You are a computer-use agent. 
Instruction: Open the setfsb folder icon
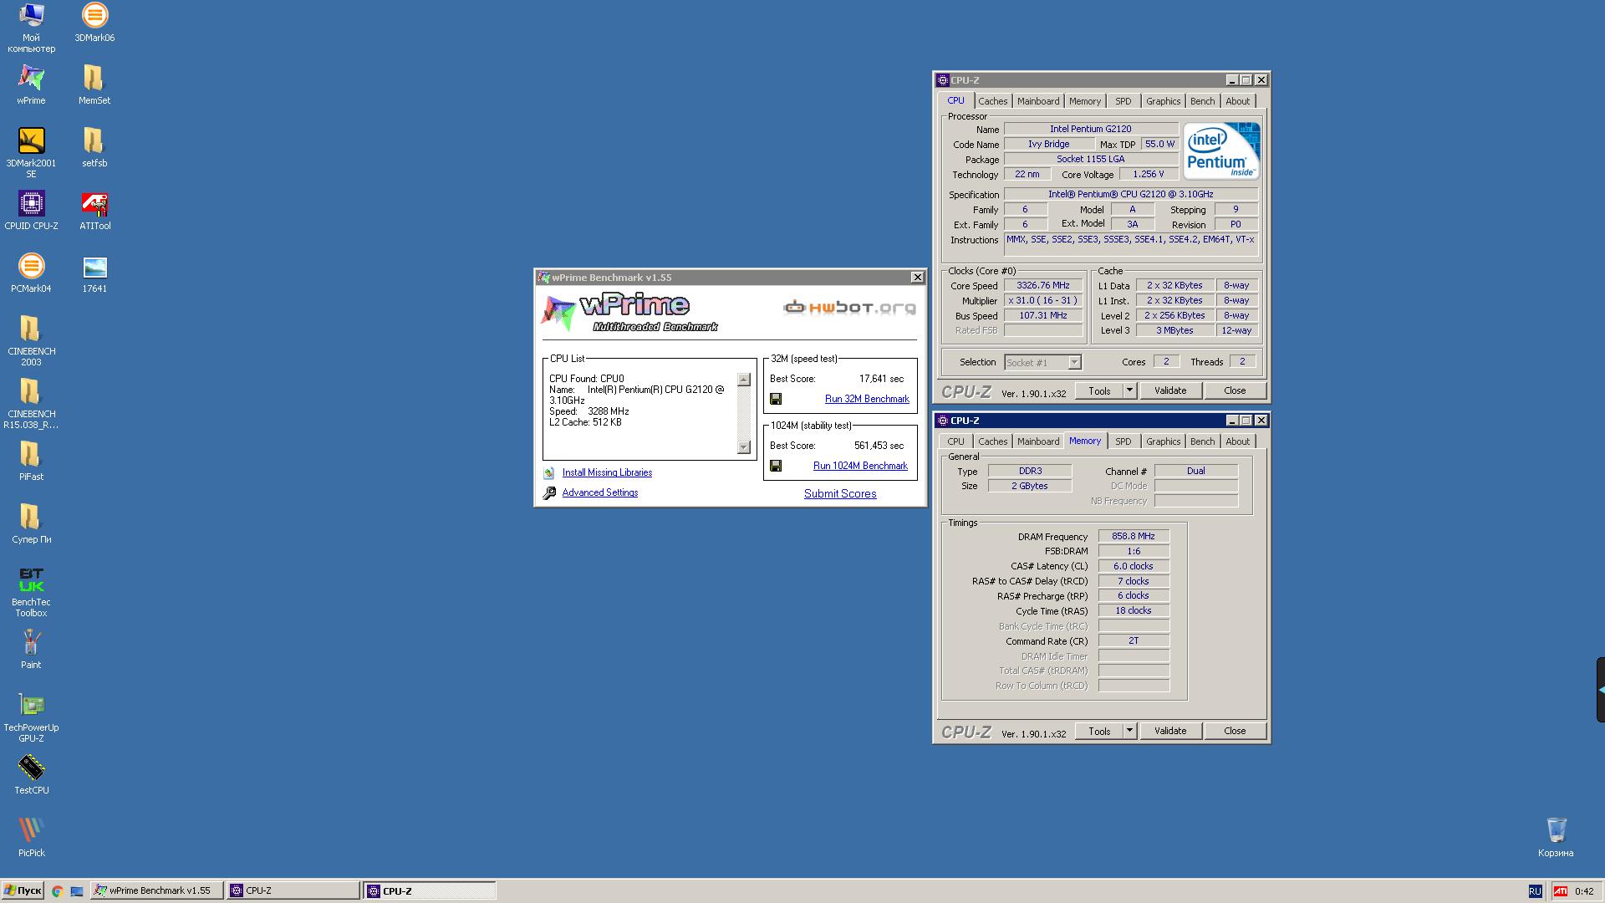(x=94, y=147)
